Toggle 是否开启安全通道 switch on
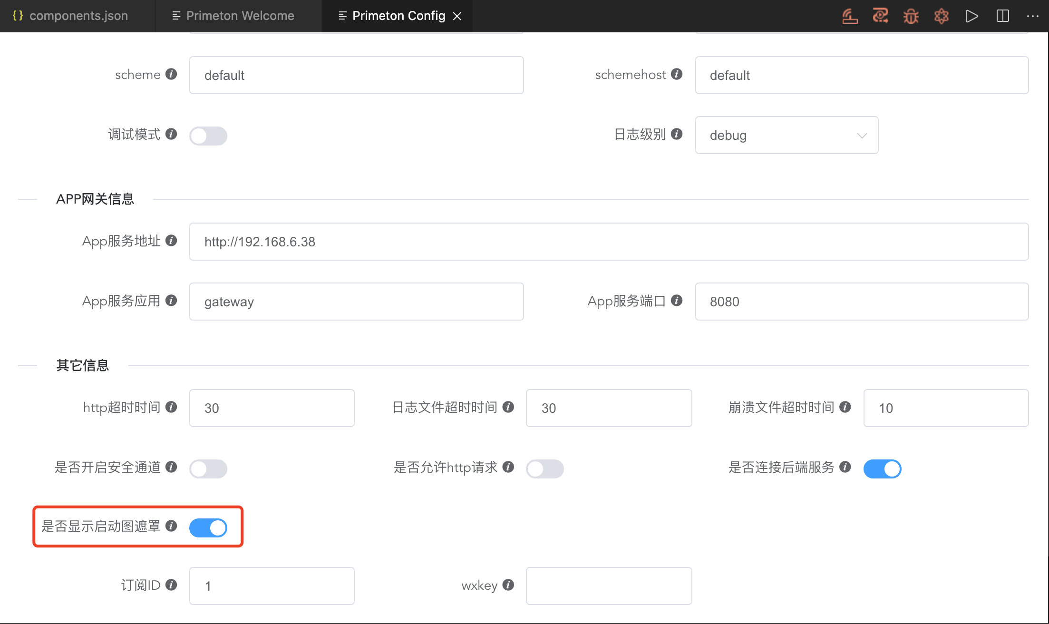1049x624 pixels. [x=208, y=469]
